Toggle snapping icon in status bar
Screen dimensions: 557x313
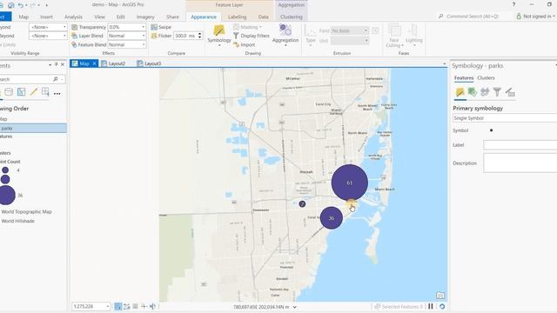pos(118,306)
